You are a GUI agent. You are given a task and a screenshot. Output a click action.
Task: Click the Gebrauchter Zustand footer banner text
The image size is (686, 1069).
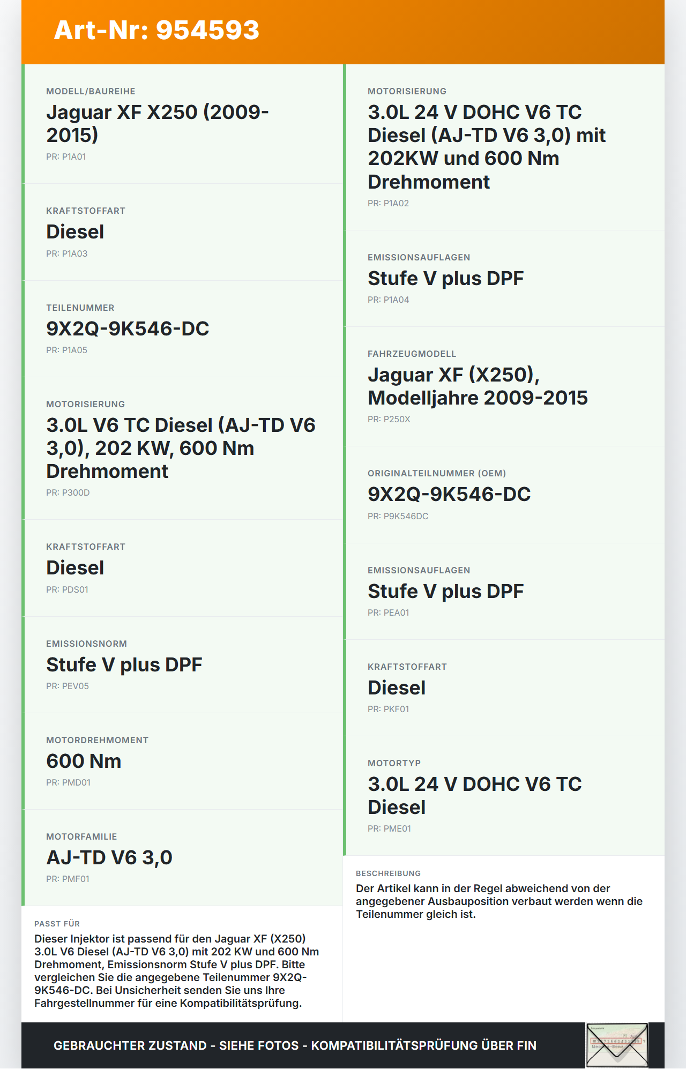tap(295, 1045)
